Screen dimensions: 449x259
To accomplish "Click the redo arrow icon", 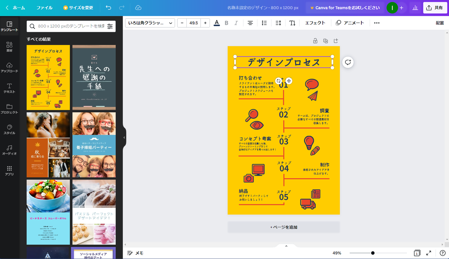I will 122,7.
